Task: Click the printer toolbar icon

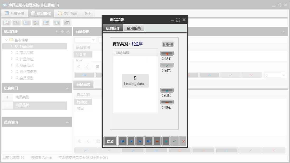Action: click(67, 23)
